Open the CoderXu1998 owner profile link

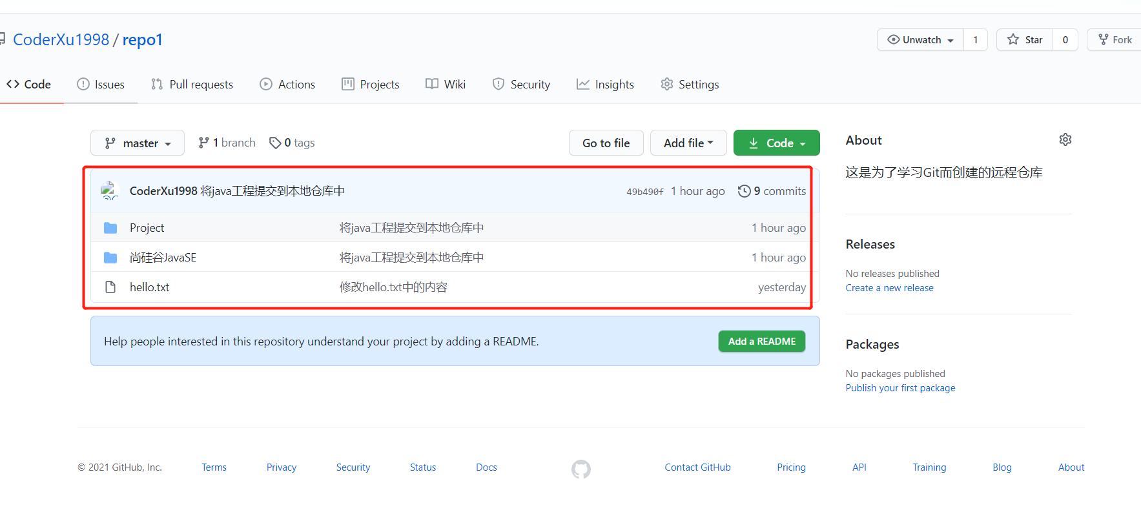61,39
